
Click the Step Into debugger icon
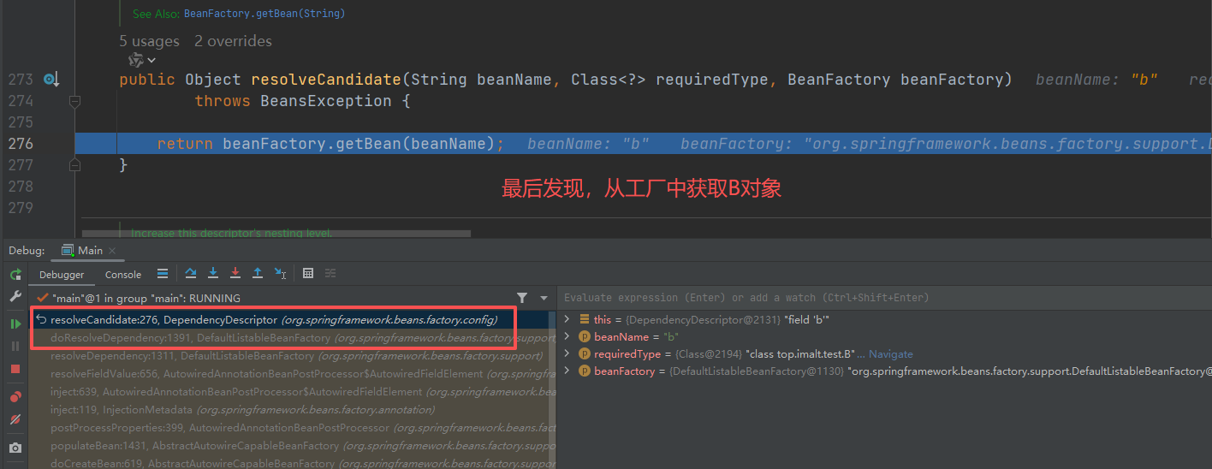213,274
